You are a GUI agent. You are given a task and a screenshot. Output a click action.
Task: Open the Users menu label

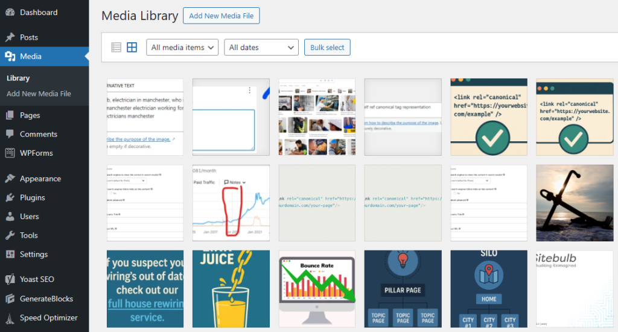point(29,217)
